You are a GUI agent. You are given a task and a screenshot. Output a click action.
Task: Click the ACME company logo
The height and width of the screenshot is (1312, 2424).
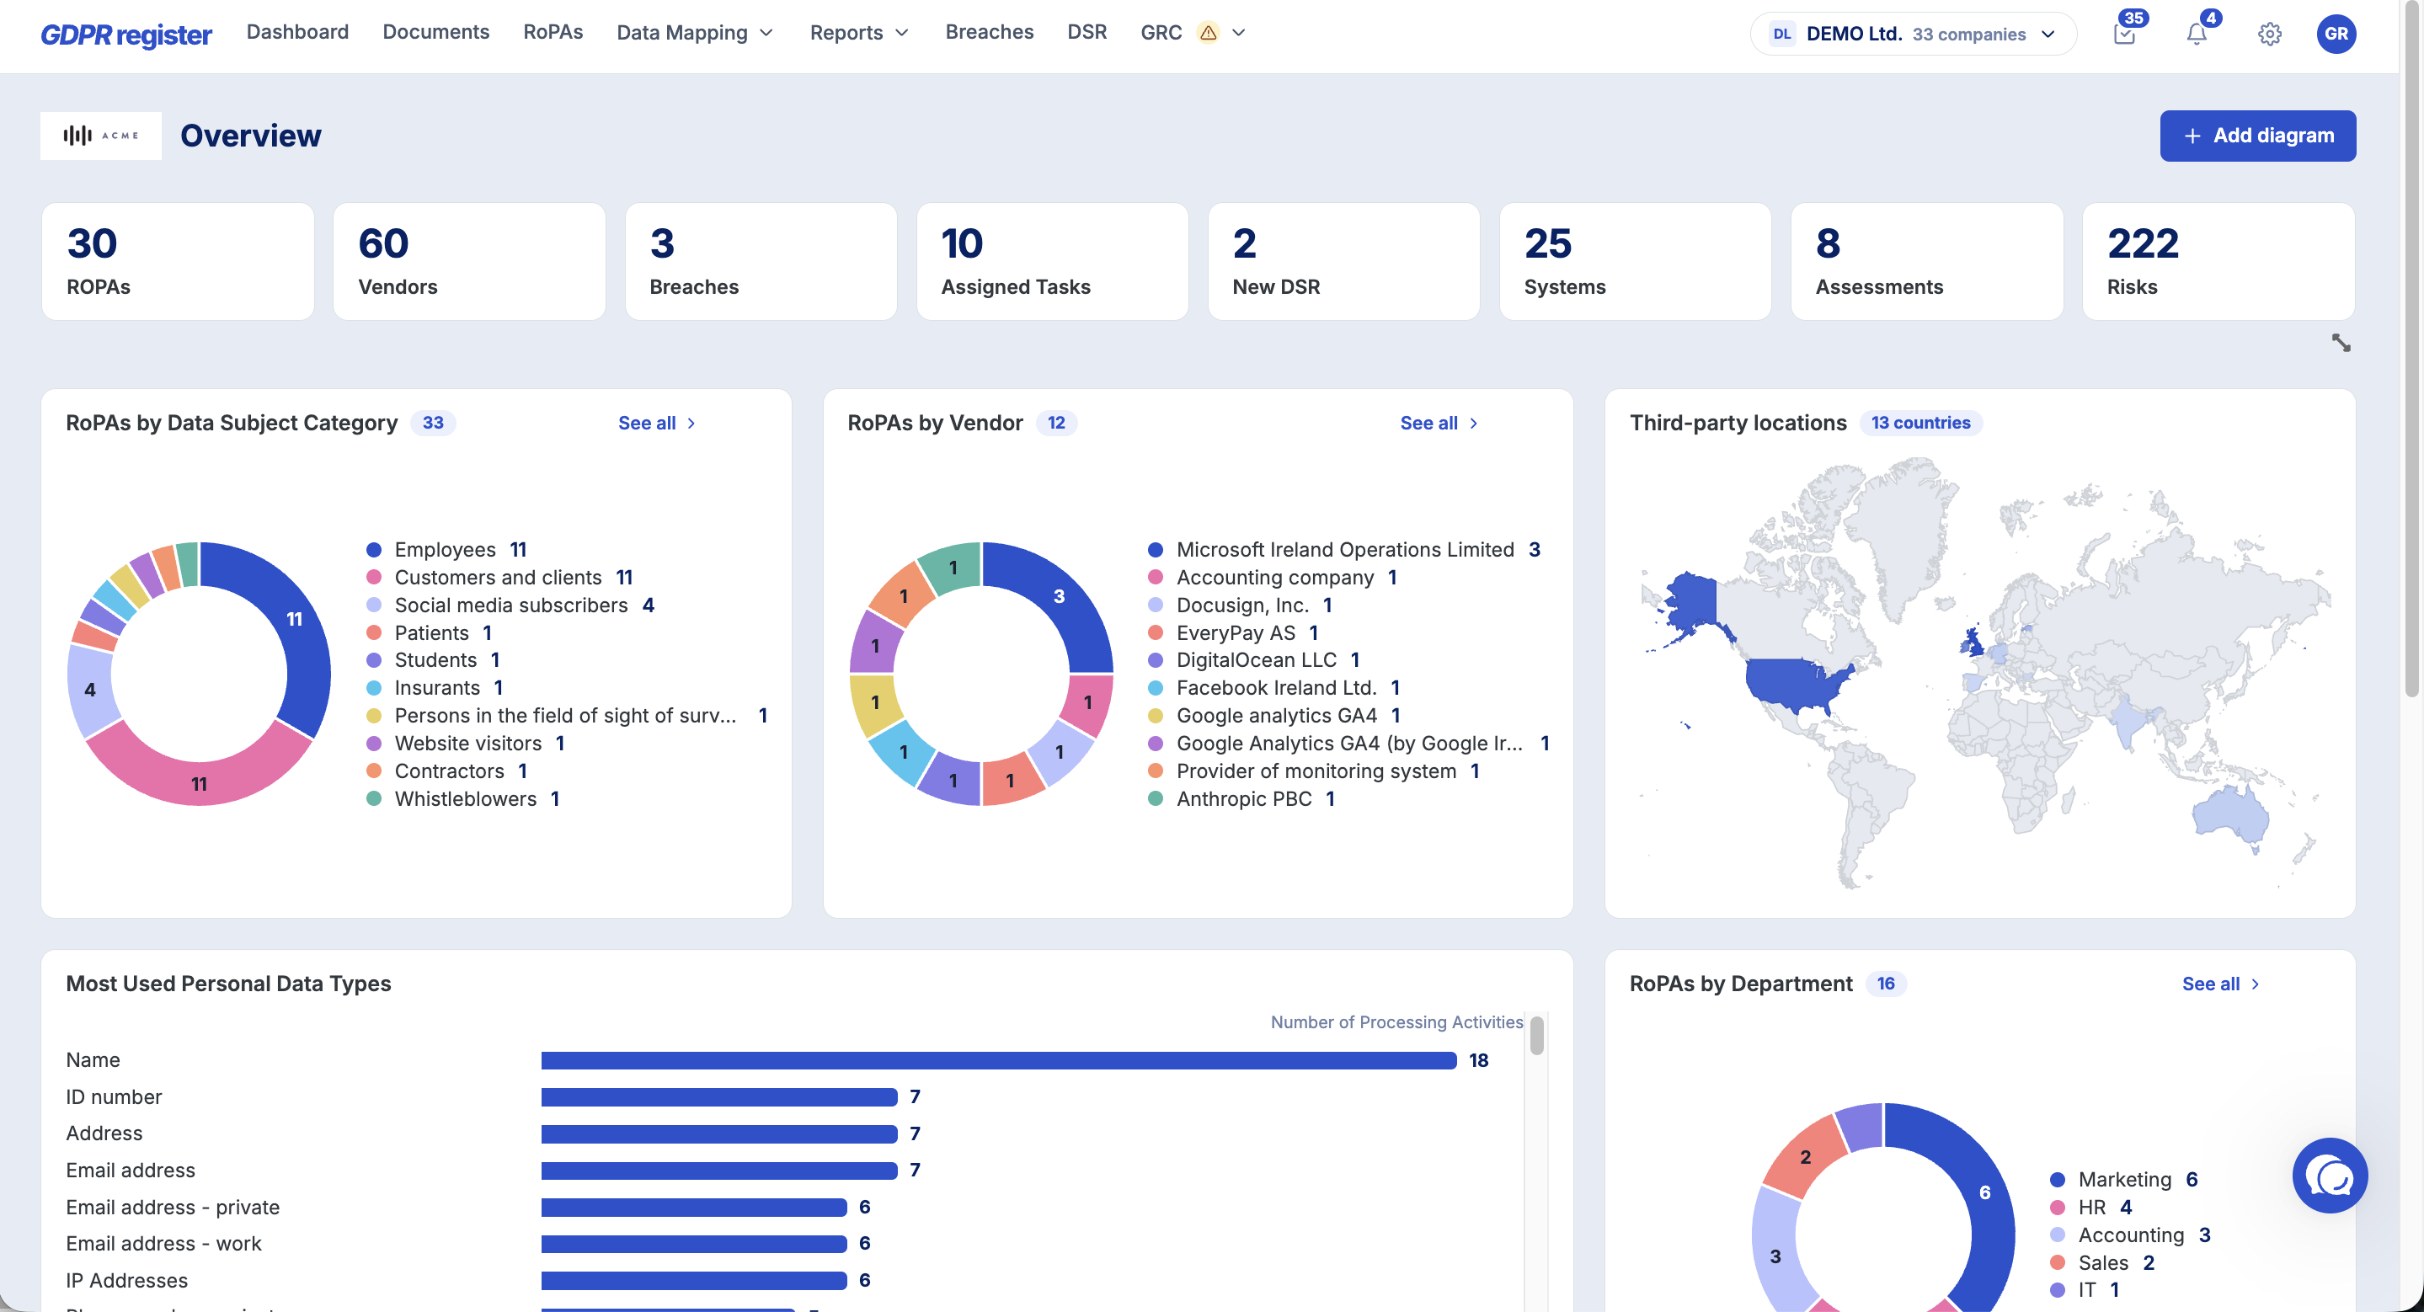(101, 136)
